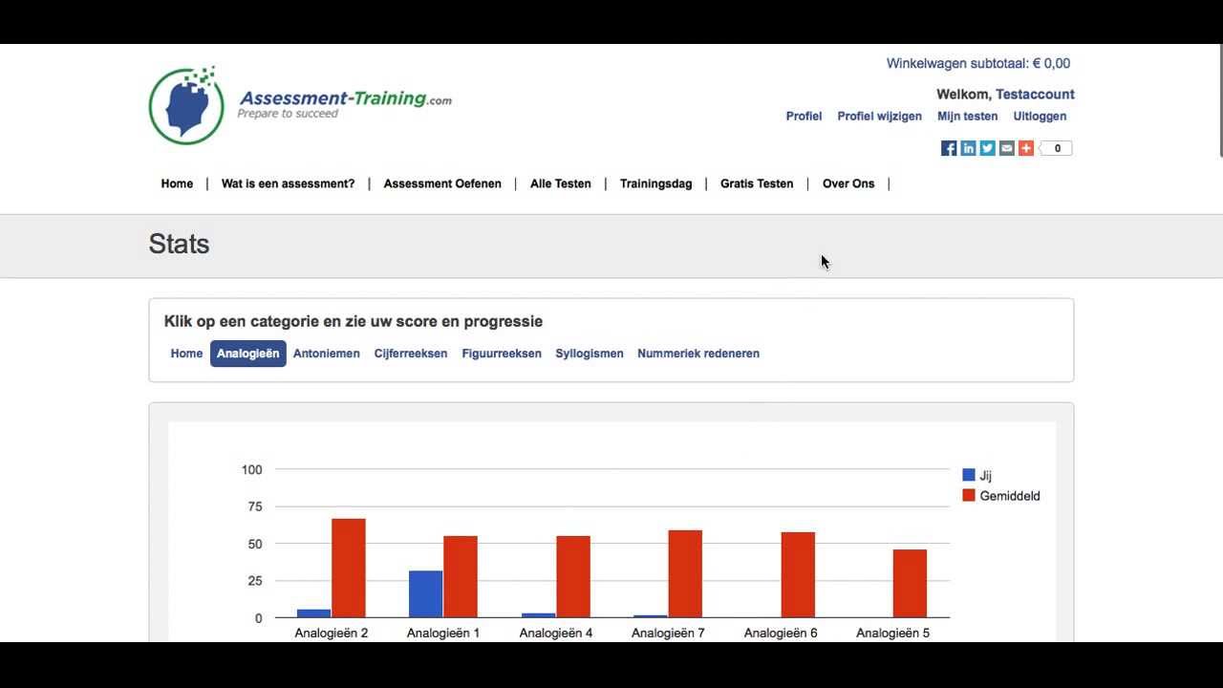Click red Gemiddeld bar for Analogieën 4
Screen dimensions: 1223x688
(573, 577)
